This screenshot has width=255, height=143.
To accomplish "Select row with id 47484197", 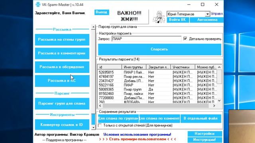I will pyautogui.click(x=157, y=77).
